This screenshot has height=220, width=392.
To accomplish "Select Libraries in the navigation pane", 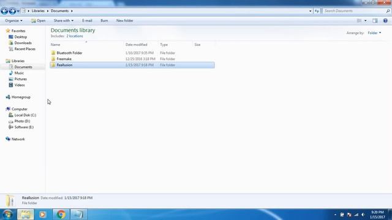I will click(18, 61).
